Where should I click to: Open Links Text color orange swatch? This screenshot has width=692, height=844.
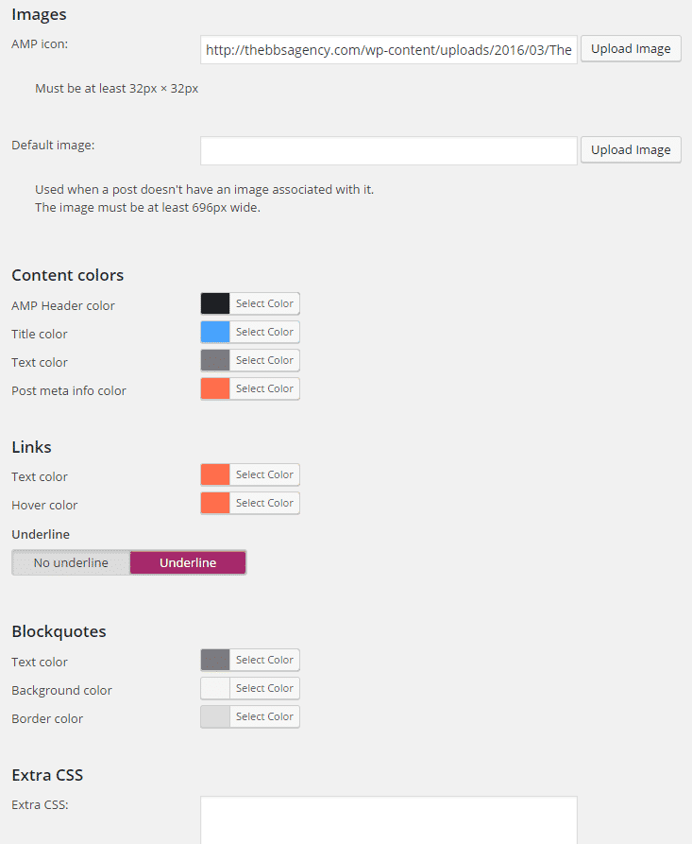(215, 474)
